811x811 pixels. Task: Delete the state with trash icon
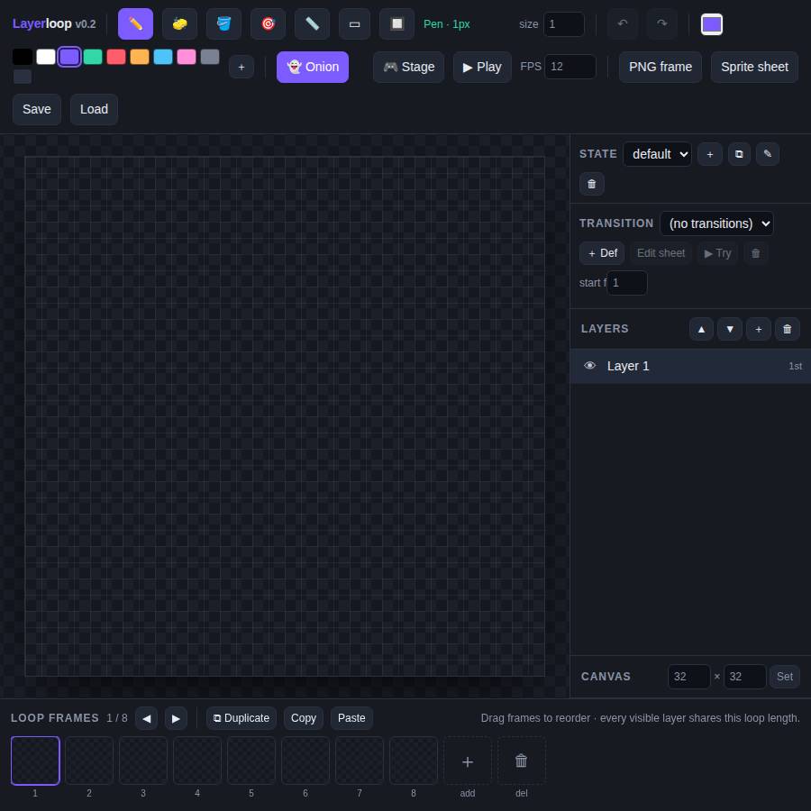coord(592,184)
